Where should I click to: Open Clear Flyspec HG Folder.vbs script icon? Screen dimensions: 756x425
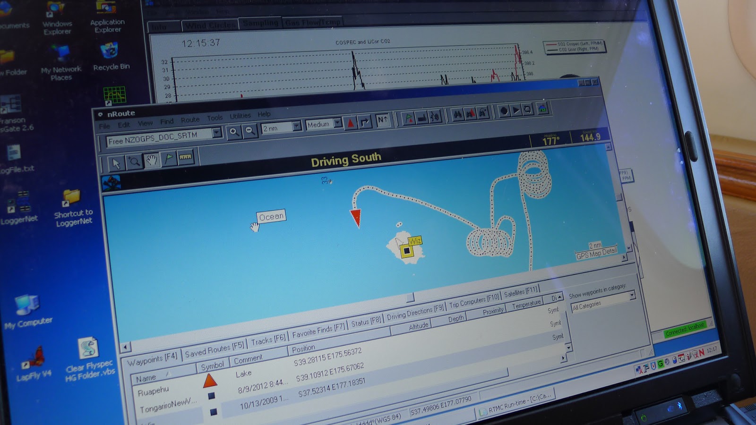(x=89, y=360)
